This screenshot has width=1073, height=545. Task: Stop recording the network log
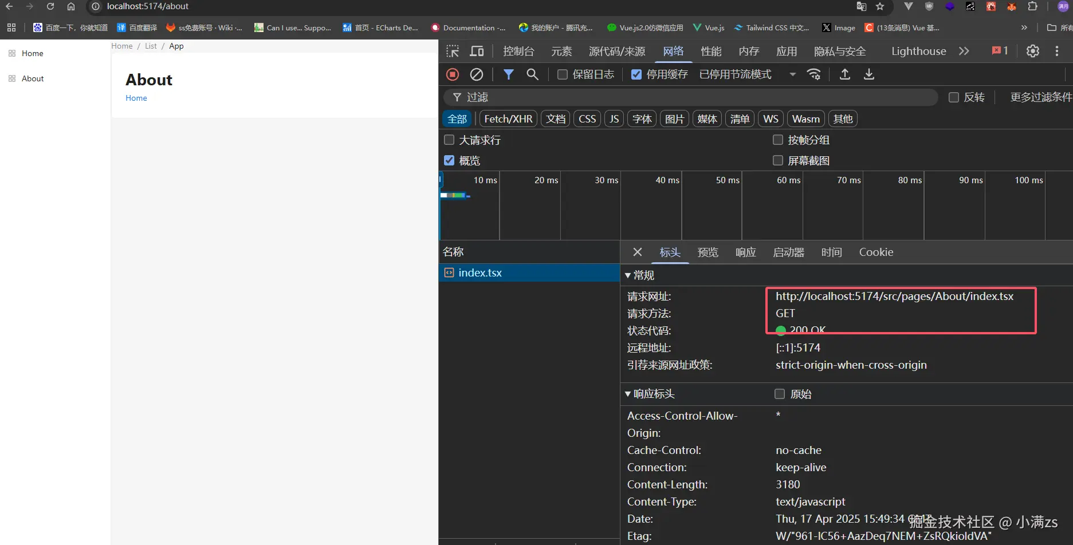pos(453,74)
